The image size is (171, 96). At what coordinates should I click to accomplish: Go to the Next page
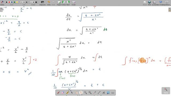point(68,3)
